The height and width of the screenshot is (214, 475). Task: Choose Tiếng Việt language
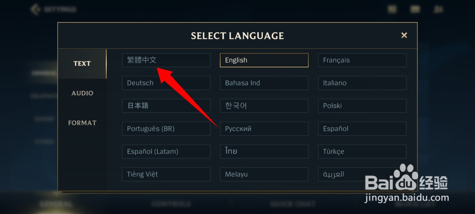click(166, 174)
